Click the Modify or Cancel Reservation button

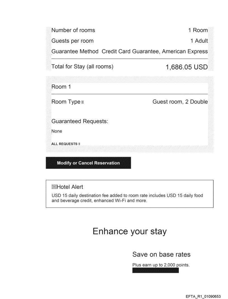[x=88, y=163]
